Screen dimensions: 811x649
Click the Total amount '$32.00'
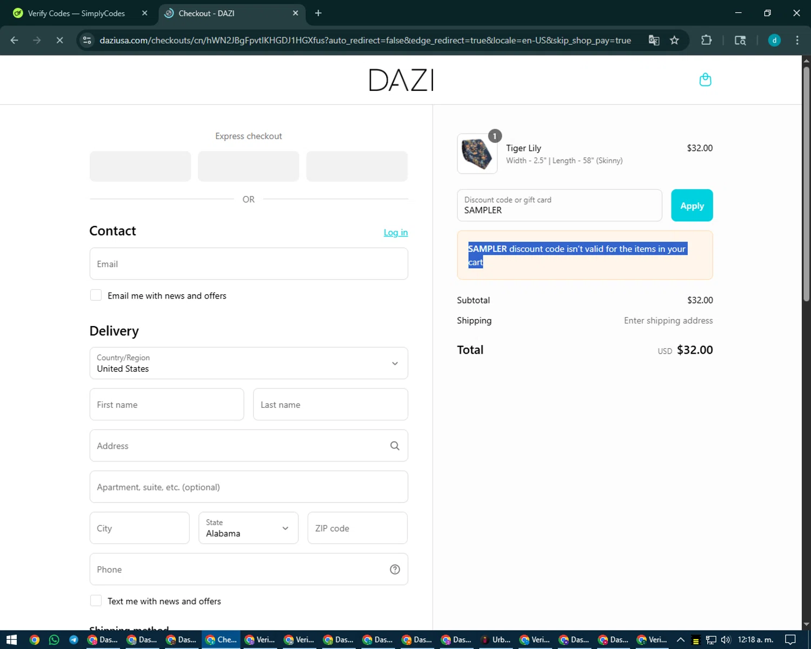(x=695, y=350)
